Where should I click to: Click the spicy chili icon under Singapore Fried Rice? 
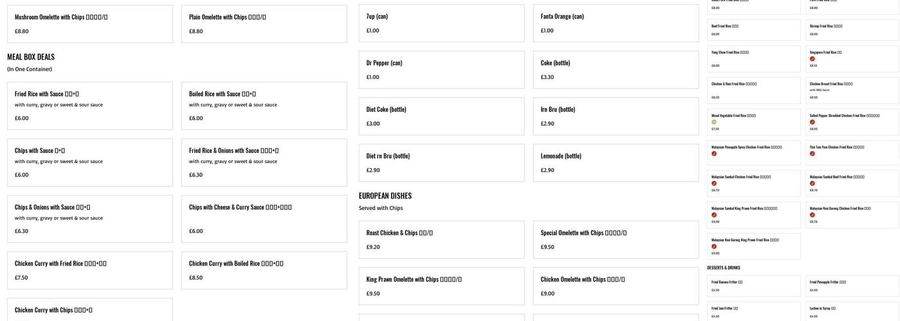point(812,59)
